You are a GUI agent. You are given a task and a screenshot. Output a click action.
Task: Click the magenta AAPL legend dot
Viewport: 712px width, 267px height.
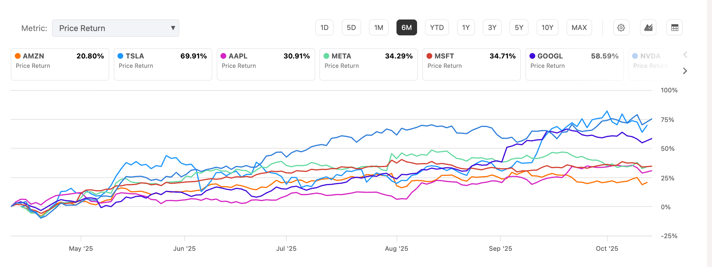(223, 56)
